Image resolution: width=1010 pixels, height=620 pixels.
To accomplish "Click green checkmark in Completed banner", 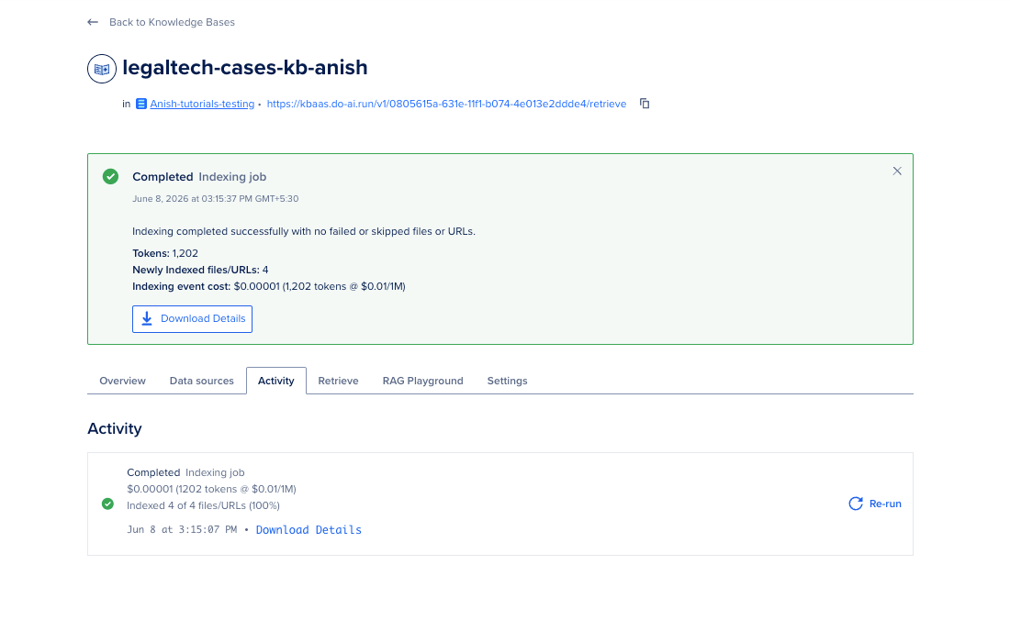I will point(111,176).
